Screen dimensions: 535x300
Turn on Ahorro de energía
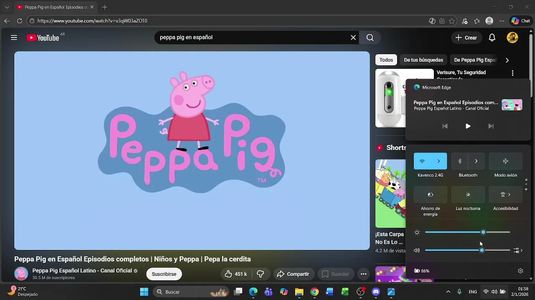pyautogui.click(x=430, y=195)
